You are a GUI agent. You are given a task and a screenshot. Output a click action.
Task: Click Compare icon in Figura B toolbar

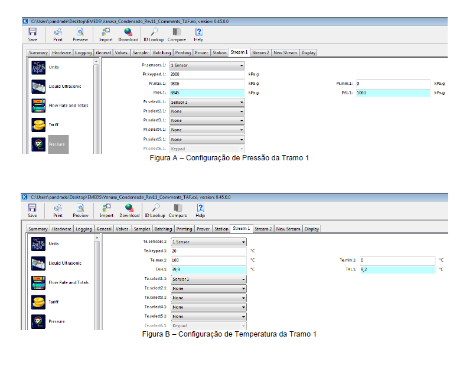pyautogui.click(x=178, y=207)
